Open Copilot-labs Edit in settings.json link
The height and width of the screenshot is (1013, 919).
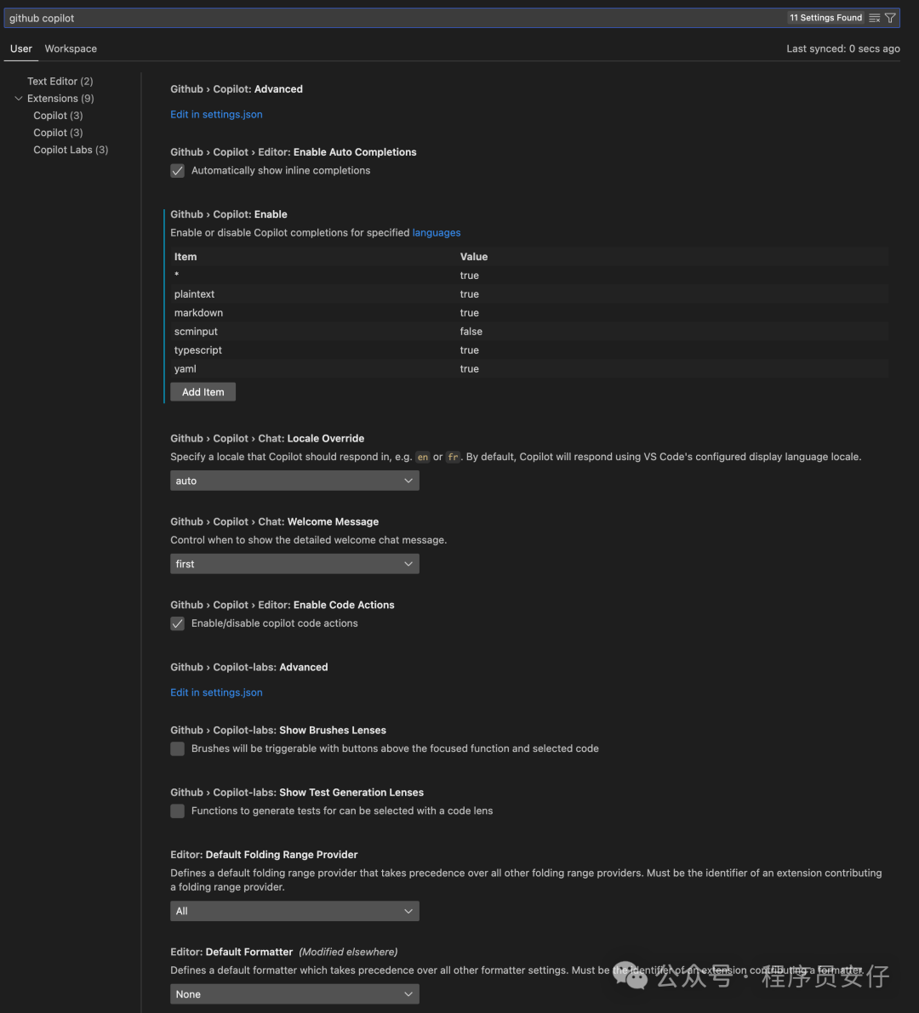(216, 692)
